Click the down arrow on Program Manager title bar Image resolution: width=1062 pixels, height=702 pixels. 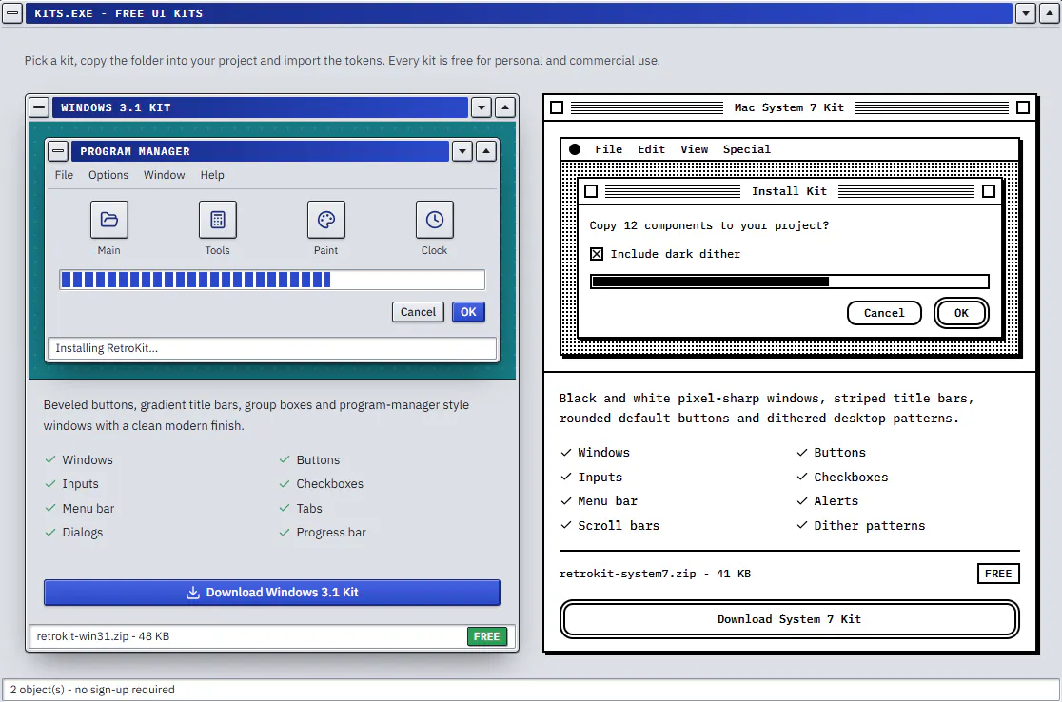pyautogui.click(x=462, y=151)
